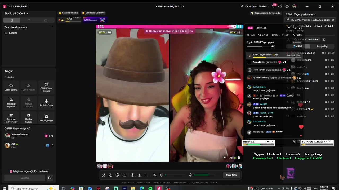Image resolution: width=339 pixels, height=190 pixels.
Task: Open the Çoklu konuk tool
Action: coord(29,88)
